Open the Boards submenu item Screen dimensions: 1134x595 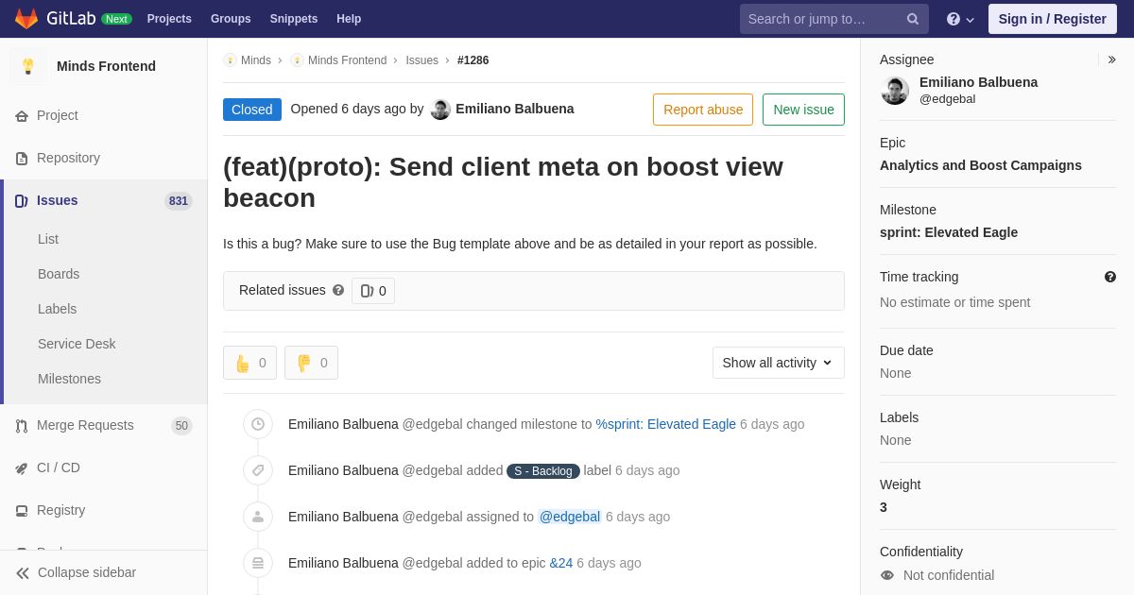coord(59,274)
